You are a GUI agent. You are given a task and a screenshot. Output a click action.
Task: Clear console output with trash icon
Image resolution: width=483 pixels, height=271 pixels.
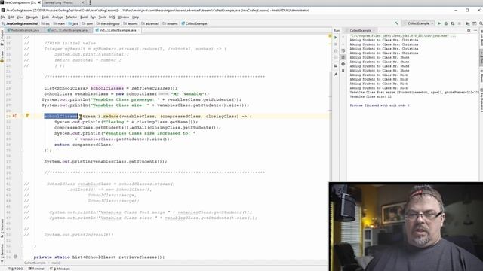tap(343, 70)
